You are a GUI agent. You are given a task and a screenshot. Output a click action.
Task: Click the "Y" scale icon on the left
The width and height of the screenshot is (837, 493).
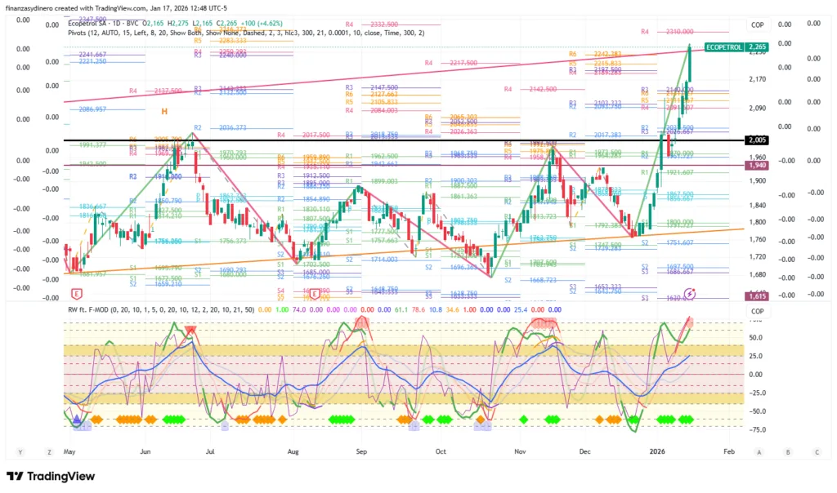[x=20, y=451]
